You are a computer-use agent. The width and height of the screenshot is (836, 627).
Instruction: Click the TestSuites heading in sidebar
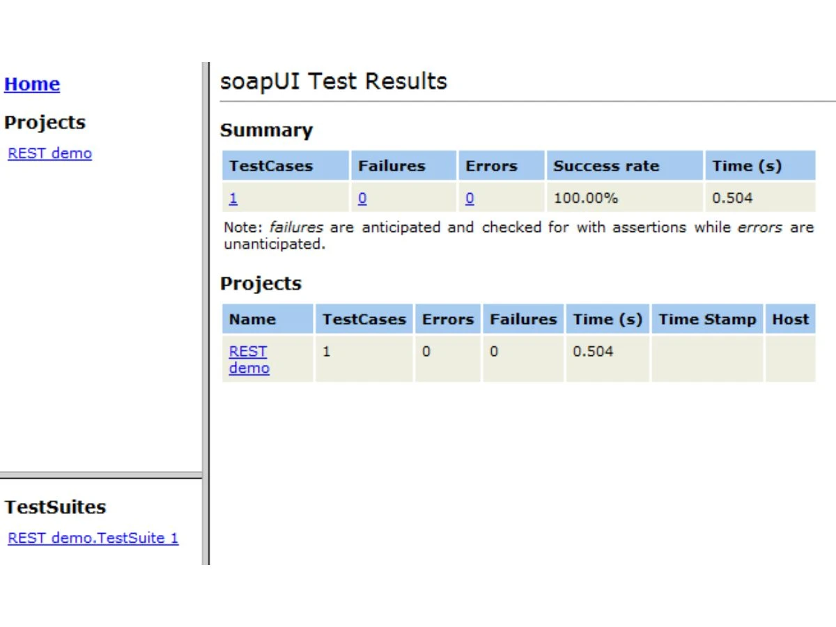point(55,507)
